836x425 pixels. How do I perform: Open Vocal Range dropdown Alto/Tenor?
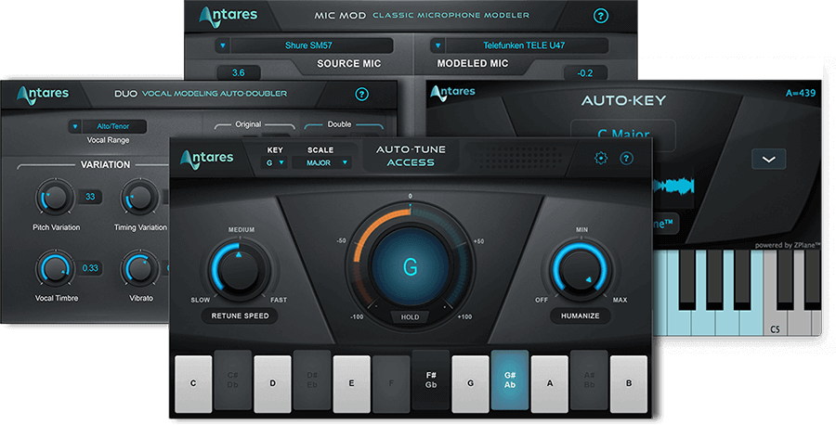point(107,126)
